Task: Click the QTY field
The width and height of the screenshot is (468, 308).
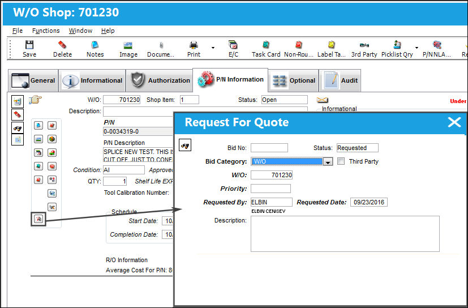Action: tap(115, 181)
